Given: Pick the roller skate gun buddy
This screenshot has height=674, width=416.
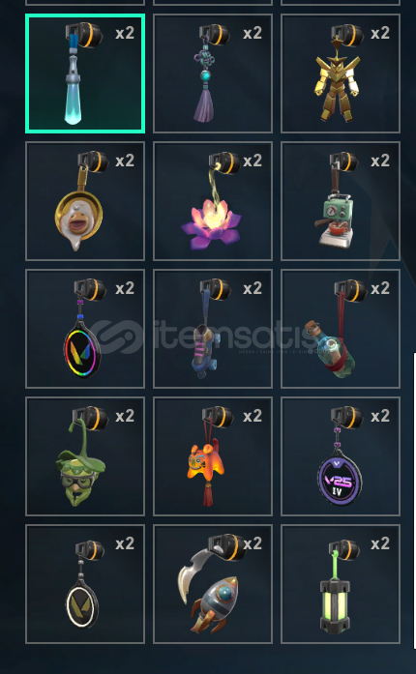Looking at the screenshot, I should point(213,329).
